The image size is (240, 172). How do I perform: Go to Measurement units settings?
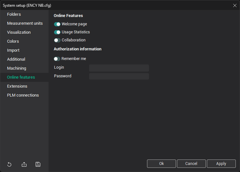click(25, 23)
